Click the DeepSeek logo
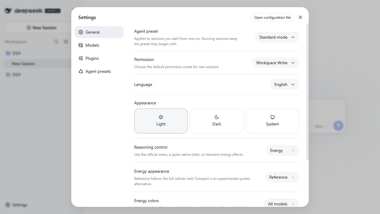The width and height of the screenshot is (380, 214). coord(33,11)
